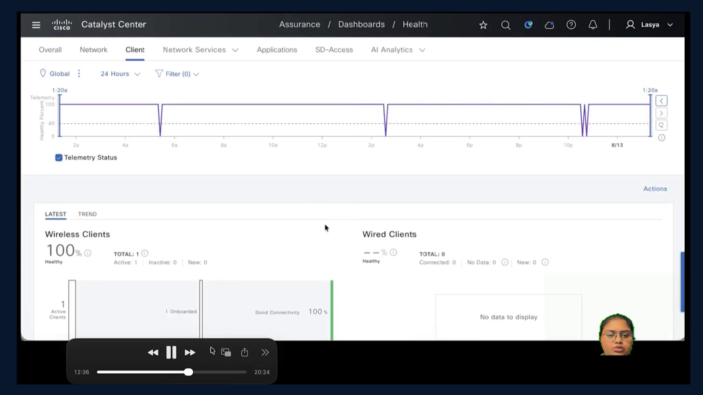
Task: Click Dashboards in the breadcrumb
Action: (361, 25)
